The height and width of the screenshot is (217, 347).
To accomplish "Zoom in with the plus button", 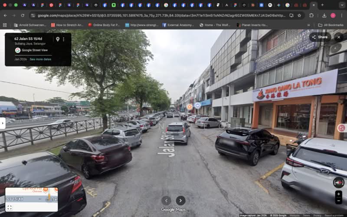I will coord(338,194).
